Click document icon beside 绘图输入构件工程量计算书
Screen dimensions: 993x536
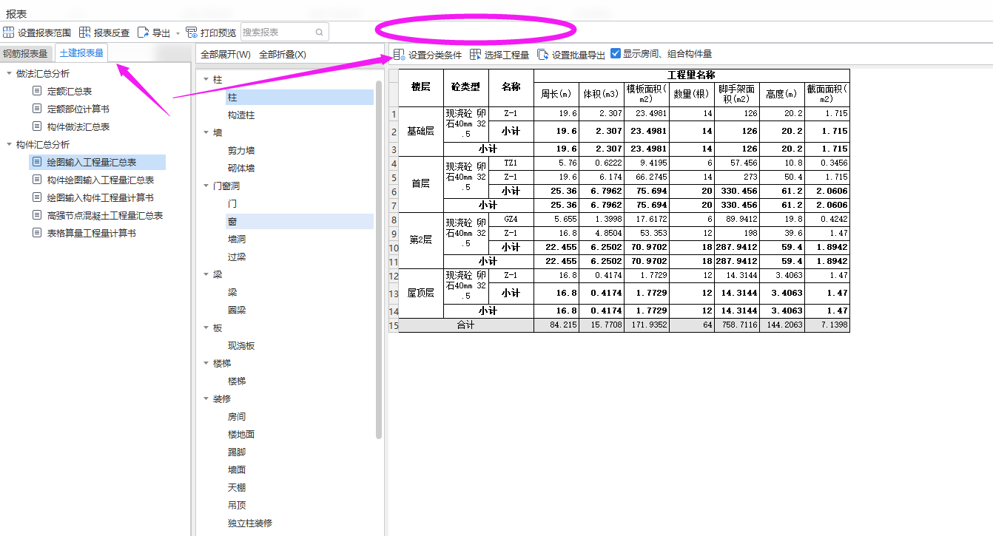[37, 197]
